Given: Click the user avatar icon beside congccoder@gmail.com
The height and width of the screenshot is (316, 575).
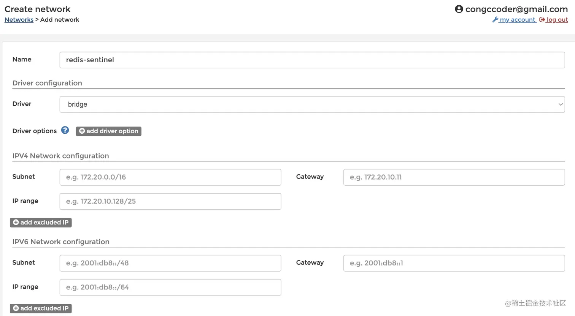Looking at the screenshot, I should [459, 9].
